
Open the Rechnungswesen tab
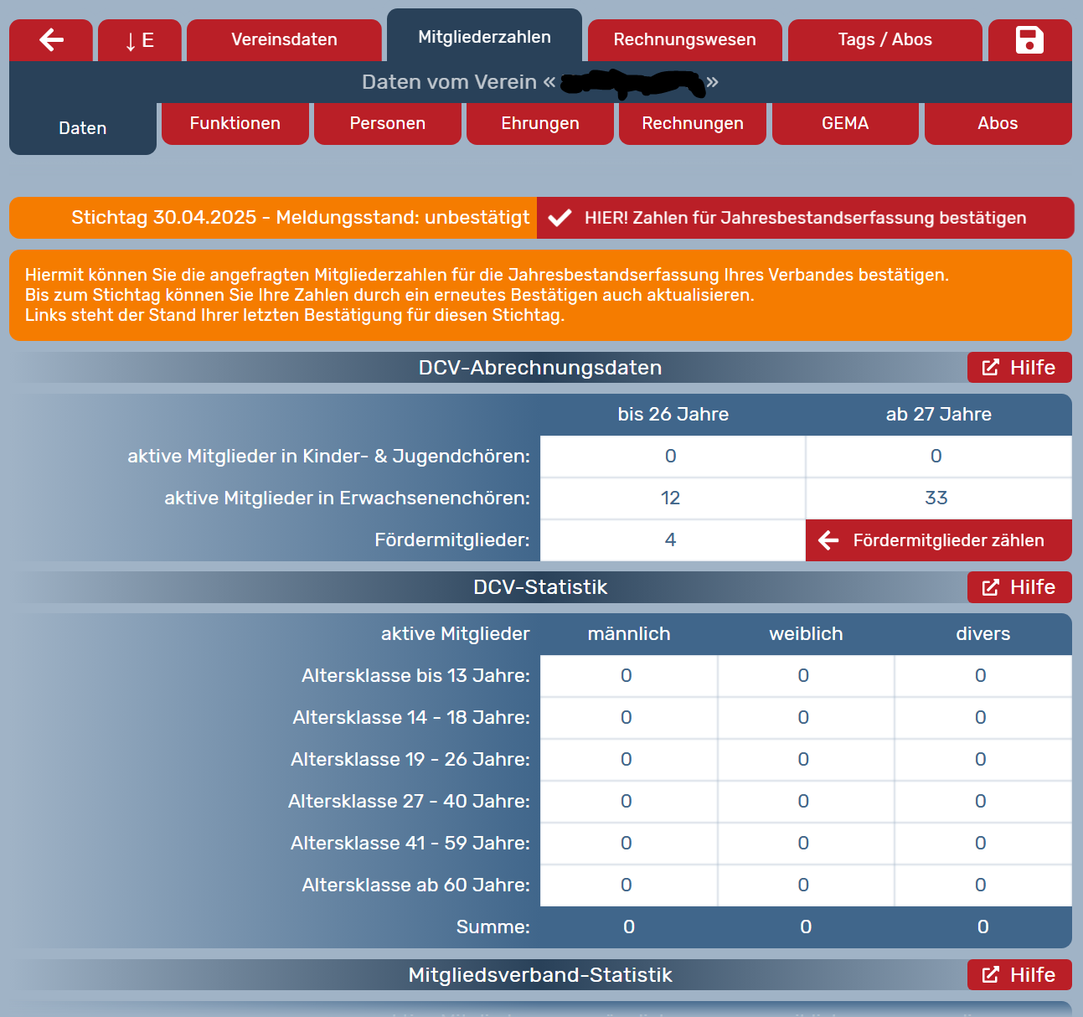coord(684,39)
